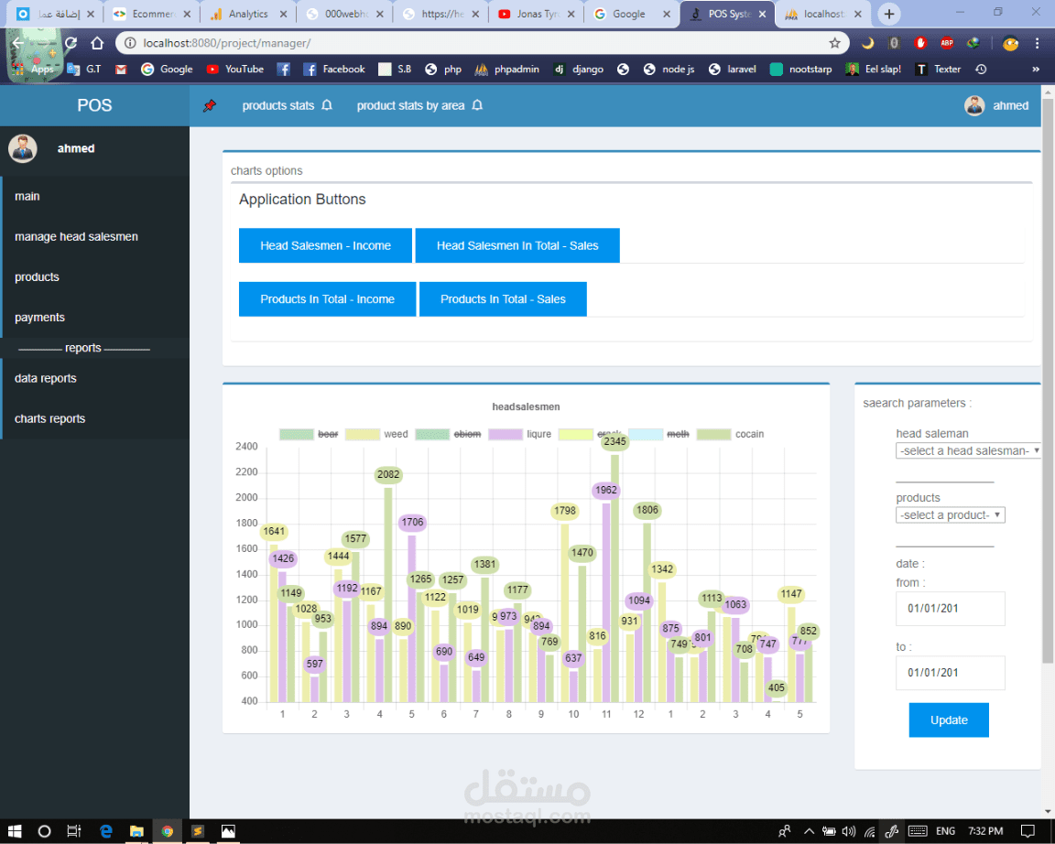Re-enable the meth series in the legend
This screenshot has height=844, width=1055.
tap(678, 434)
